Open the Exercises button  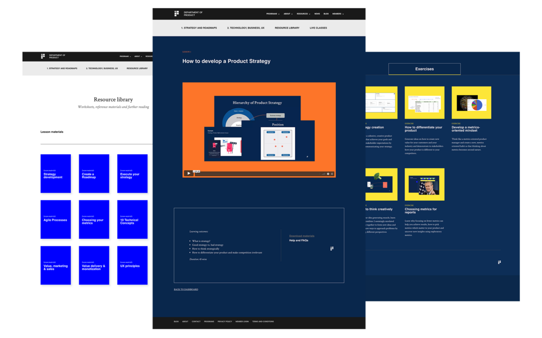point(424,69)
